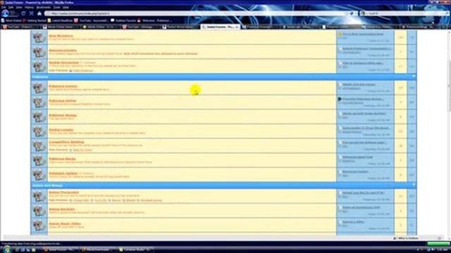Open the Anime Discussion forum link

(64, 193)
